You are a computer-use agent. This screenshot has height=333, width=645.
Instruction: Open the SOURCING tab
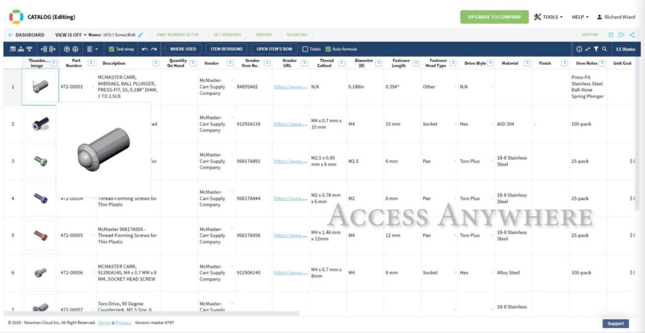coord(297,35)
